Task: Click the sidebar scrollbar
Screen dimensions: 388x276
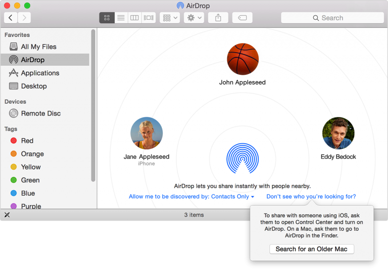Action: (93, 106)
